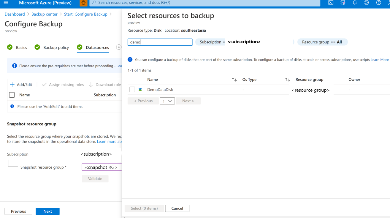The width and height of the screenshot is (390, 218).
Task: Click the preview bug report icon
Action: tap(83, 3)
